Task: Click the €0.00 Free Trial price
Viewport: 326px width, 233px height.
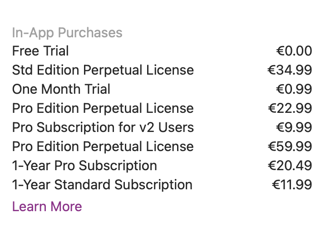Action: 294,51
